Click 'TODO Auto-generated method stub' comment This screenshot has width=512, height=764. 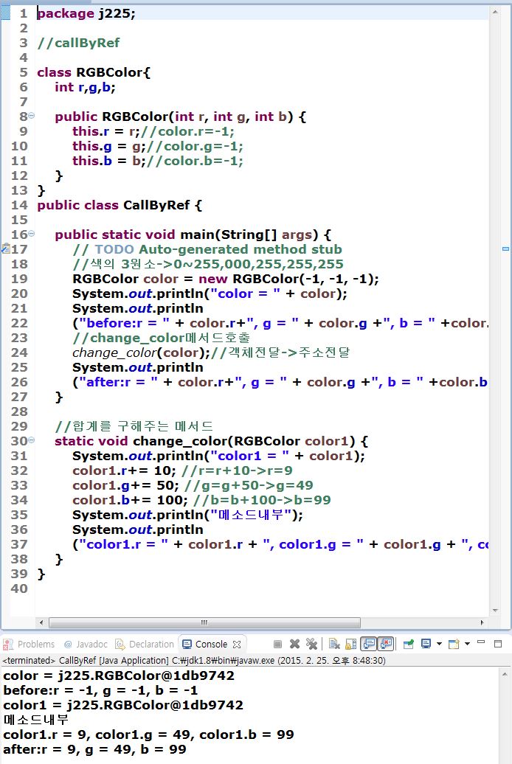(218, 249)
